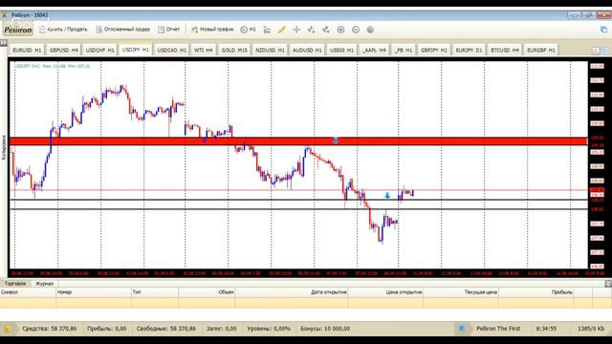Screen dimensions: 612x344
Task: Click the round gray icon after zoom out
Action: (370, 30)
